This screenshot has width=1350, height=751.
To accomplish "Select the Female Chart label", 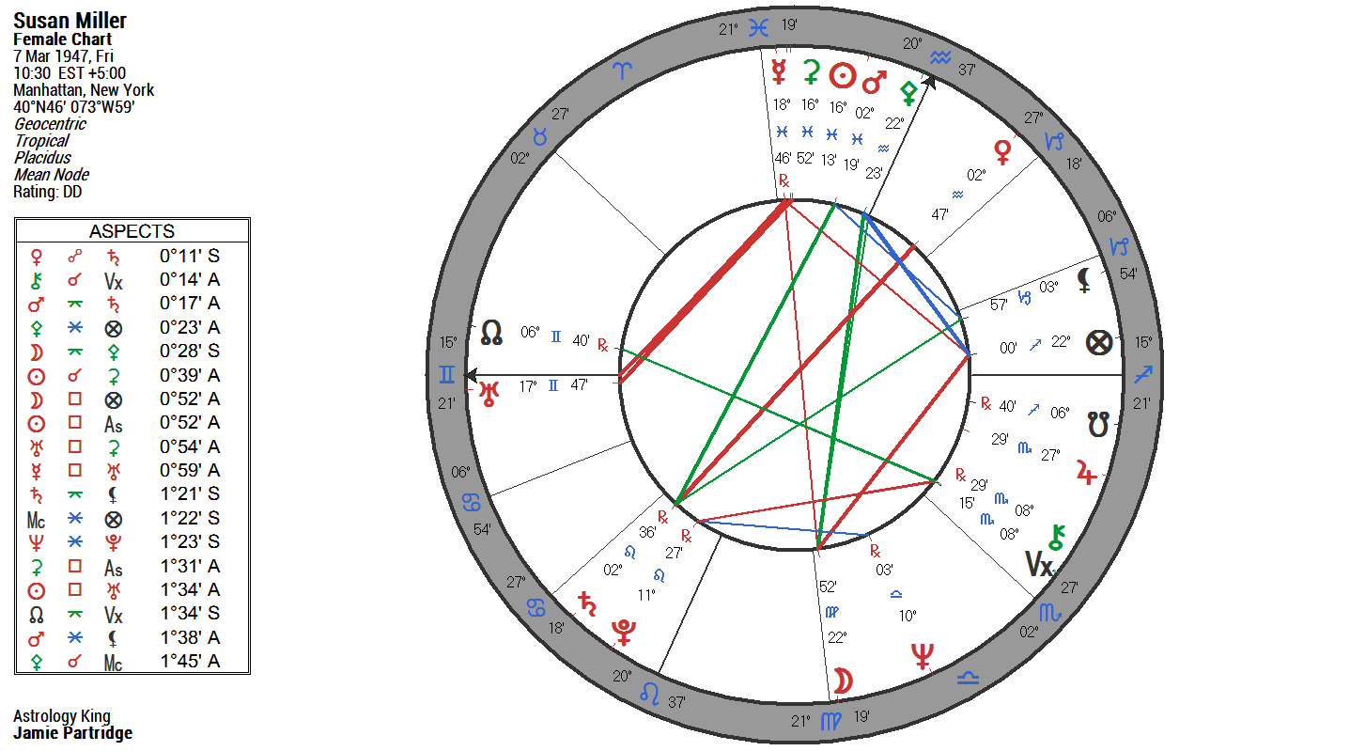I will point(63,39).
